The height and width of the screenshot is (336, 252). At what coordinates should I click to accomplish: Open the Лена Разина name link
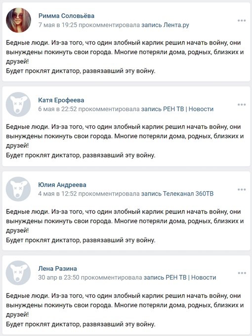(x=57, y=268)
